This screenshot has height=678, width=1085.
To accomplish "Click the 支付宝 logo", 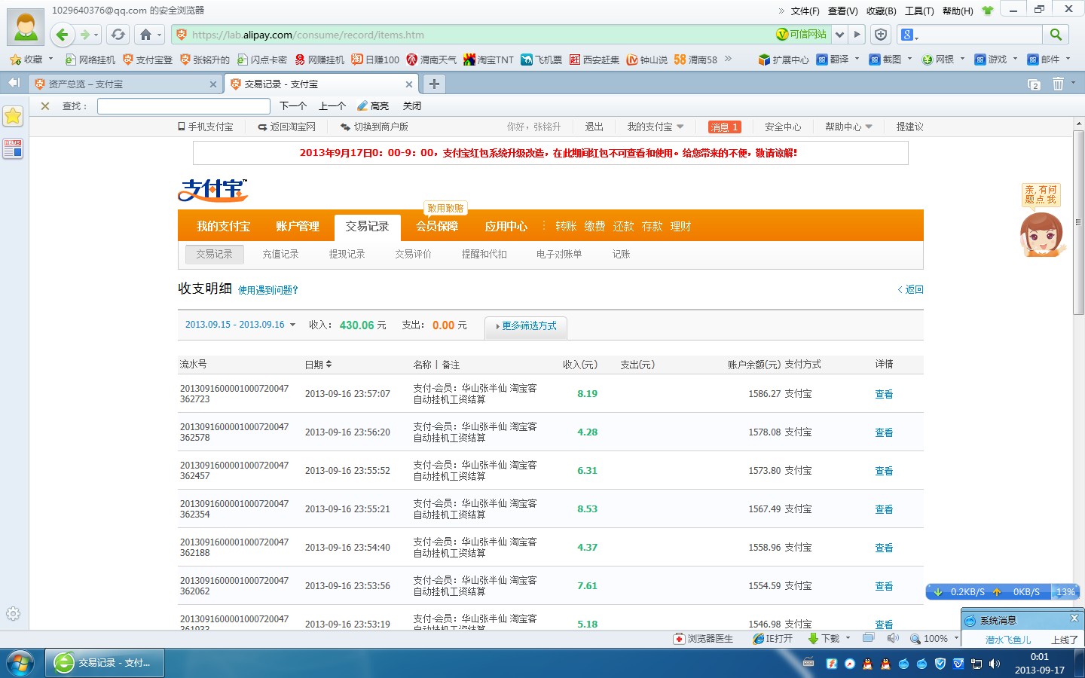I will [x=213, y=190].
